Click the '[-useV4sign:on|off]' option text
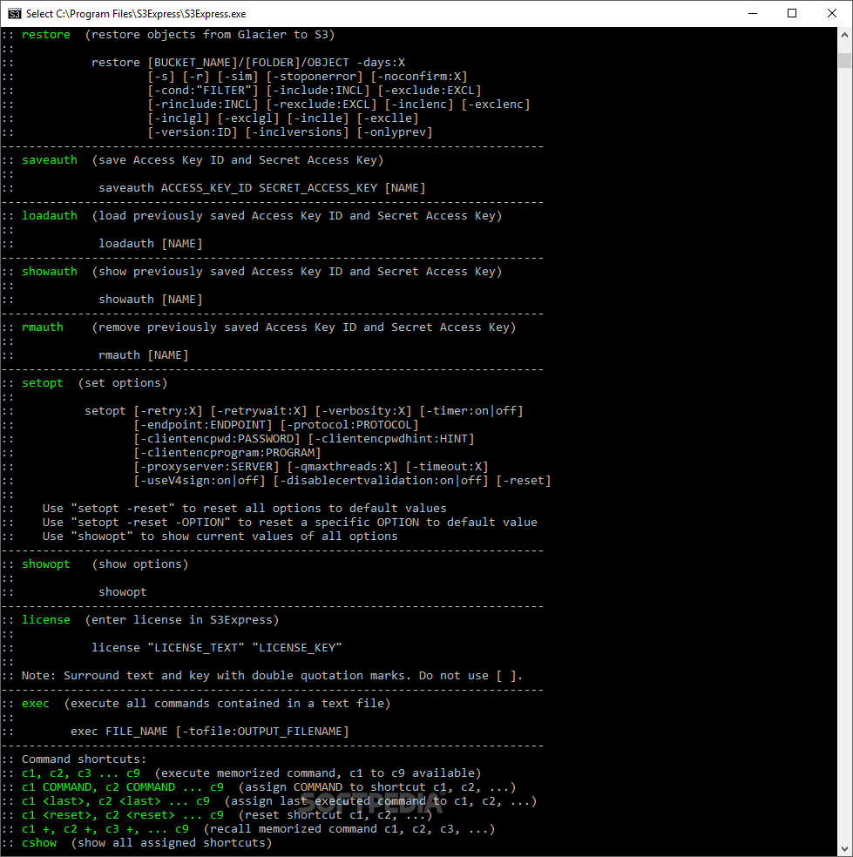 click(x=200, y=481)
